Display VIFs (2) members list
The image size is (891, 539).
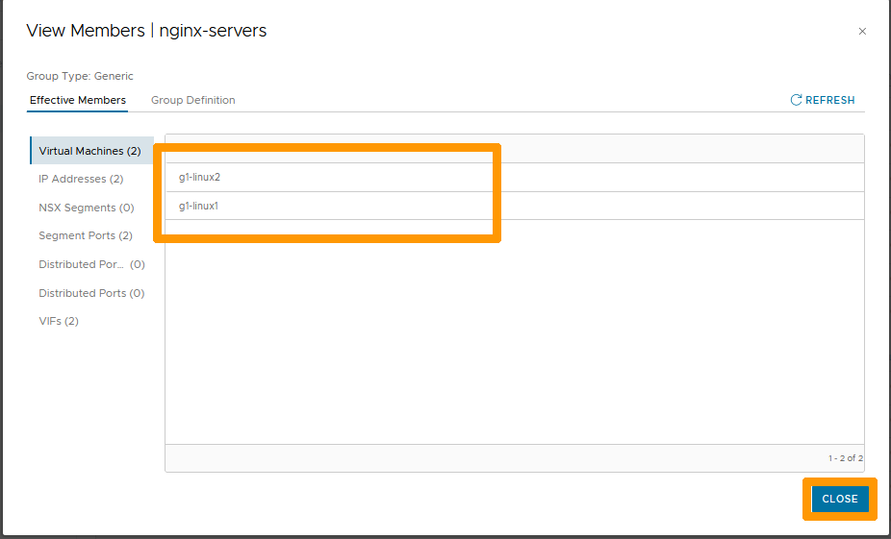tap(59, 321)
